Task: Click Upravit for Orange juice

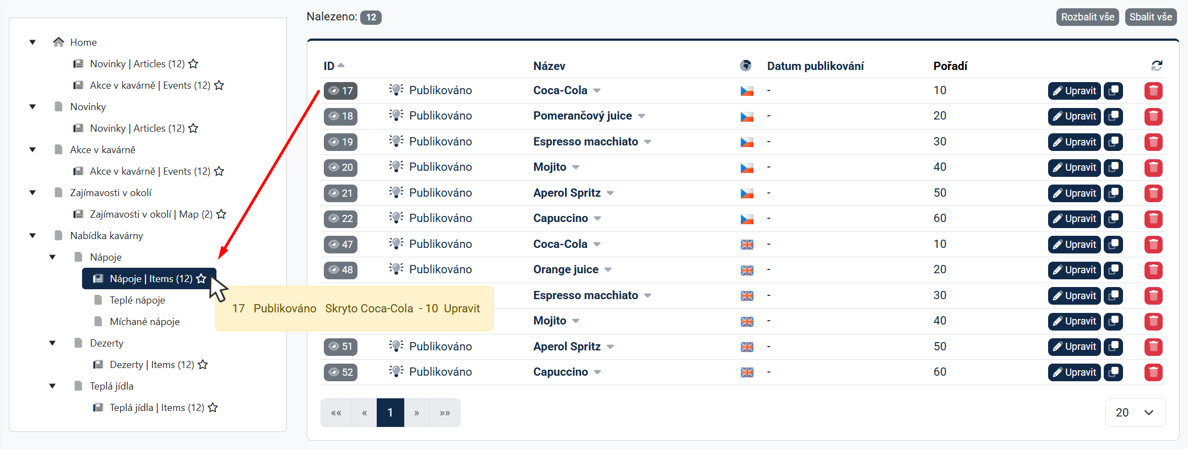Action: click(1075, 270)
